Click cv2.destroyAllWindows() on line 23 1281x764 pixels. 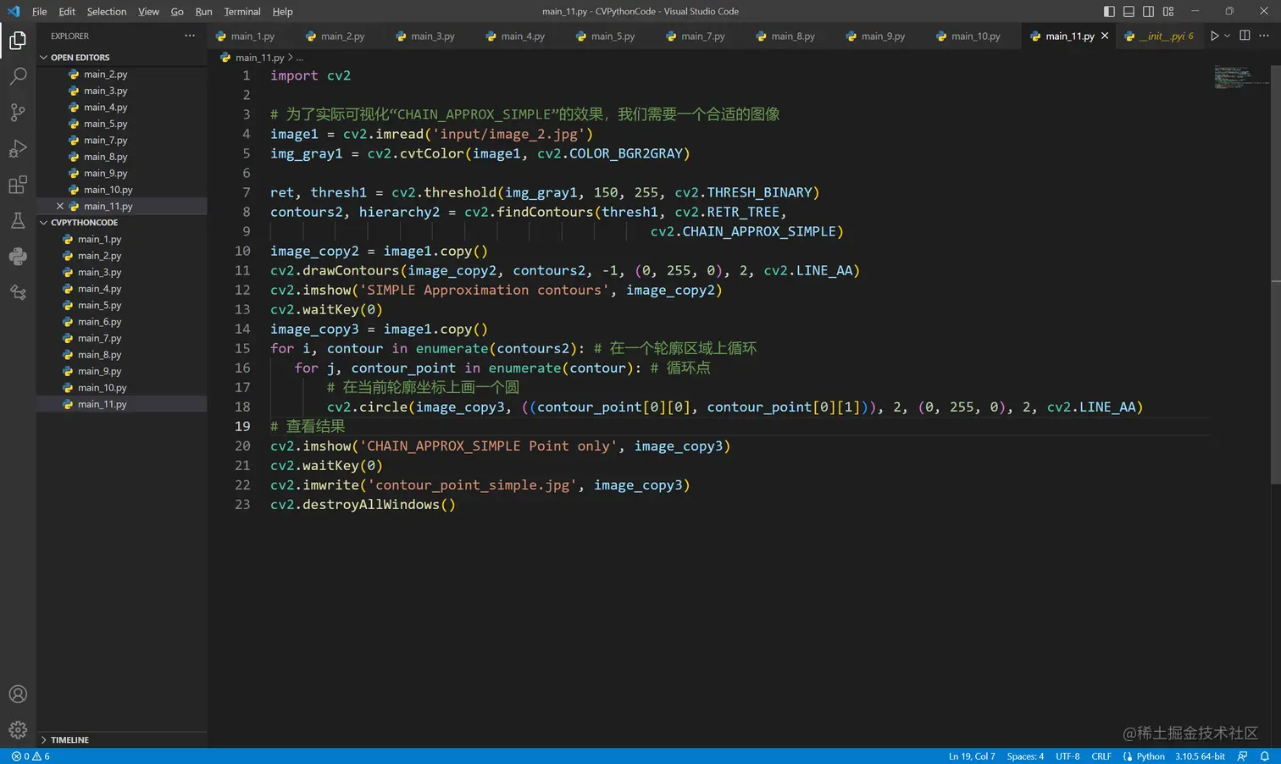[x=363, y=505]
